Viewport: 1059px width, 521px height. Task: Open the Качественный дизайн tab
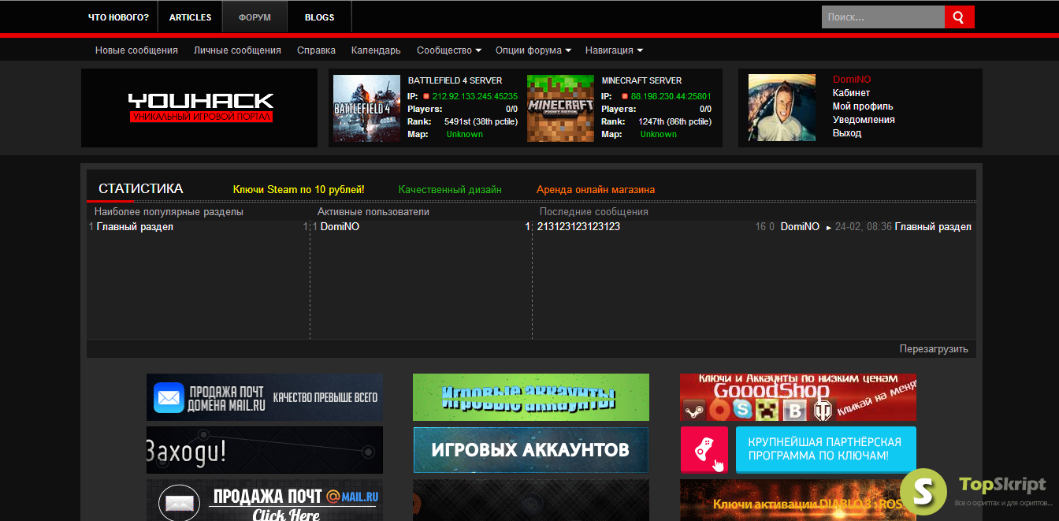(x=450, y=190)
